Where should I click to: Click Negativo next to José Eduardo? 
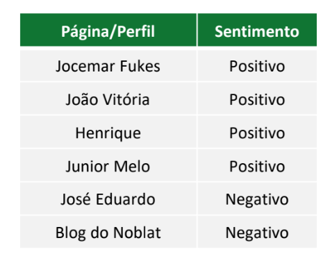coord(257,200)
